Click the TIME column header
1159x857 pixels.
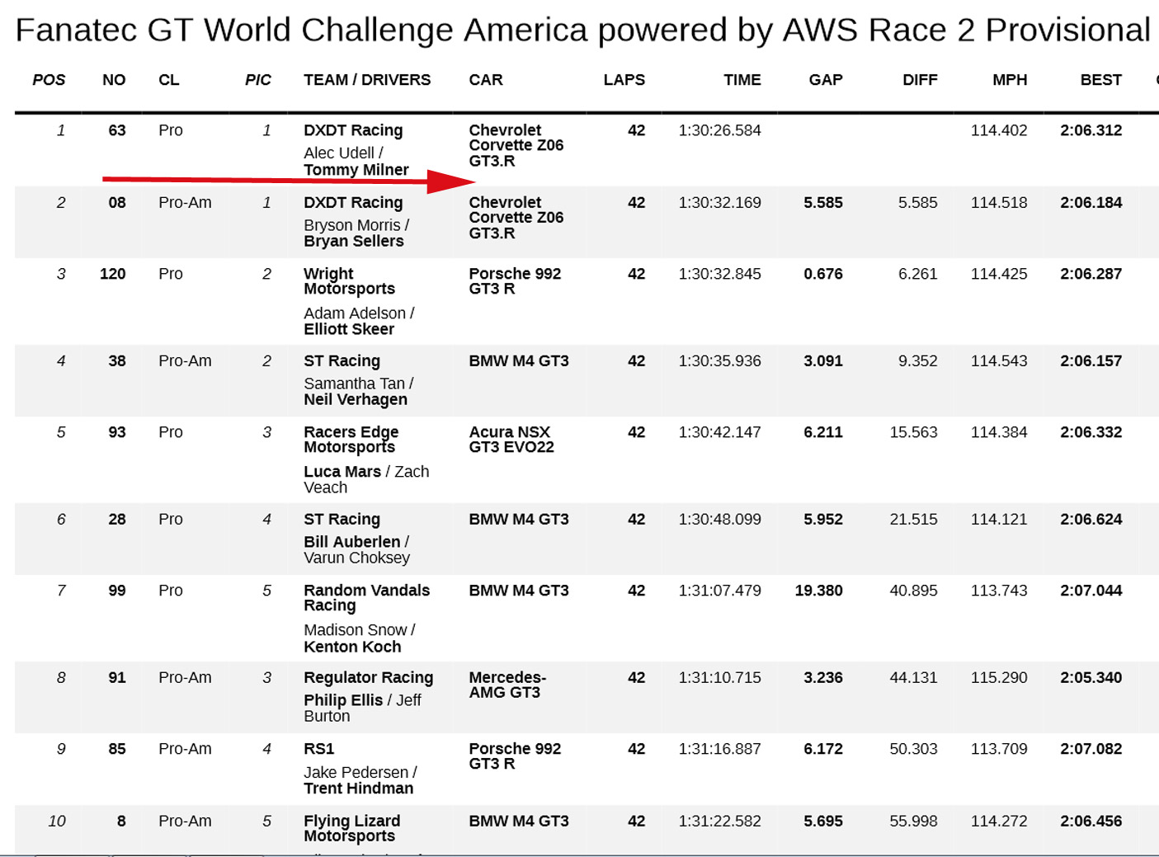point(742,80)
